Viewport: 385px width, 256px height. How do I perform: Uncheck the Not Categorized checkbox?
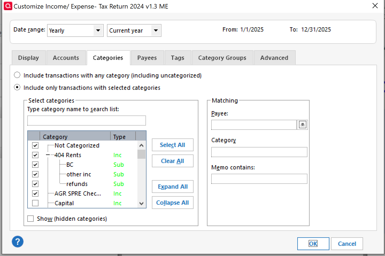[35, 145]
